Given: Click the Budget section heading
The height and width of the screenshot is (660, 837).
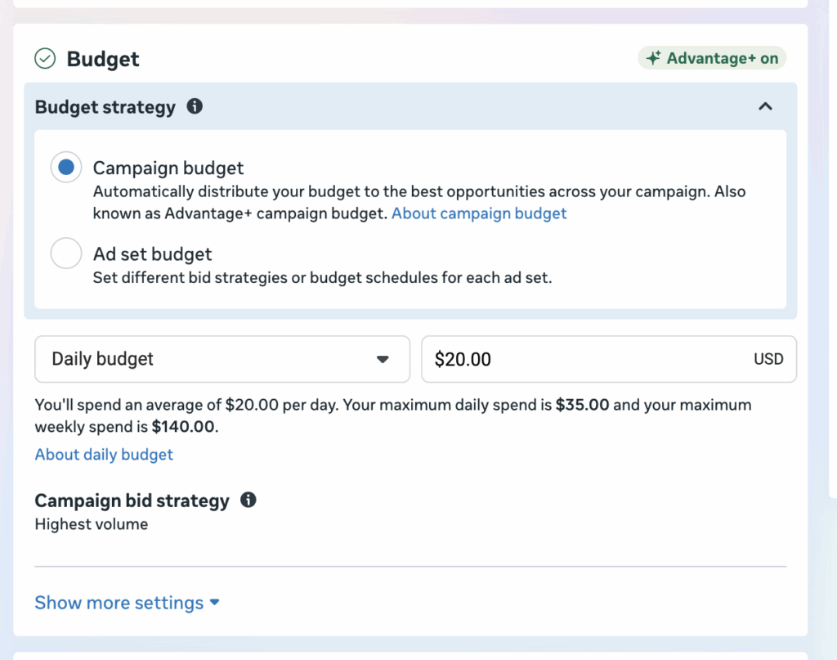Looking at the screenshot, I should [102, 59].
